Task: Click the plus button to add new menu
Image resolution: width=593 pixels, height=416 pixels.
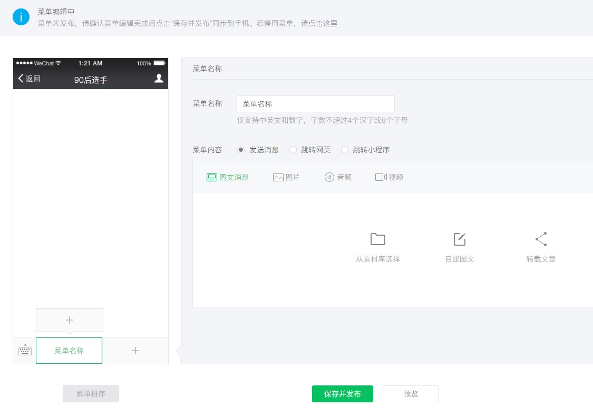Action: pos(135,350)
